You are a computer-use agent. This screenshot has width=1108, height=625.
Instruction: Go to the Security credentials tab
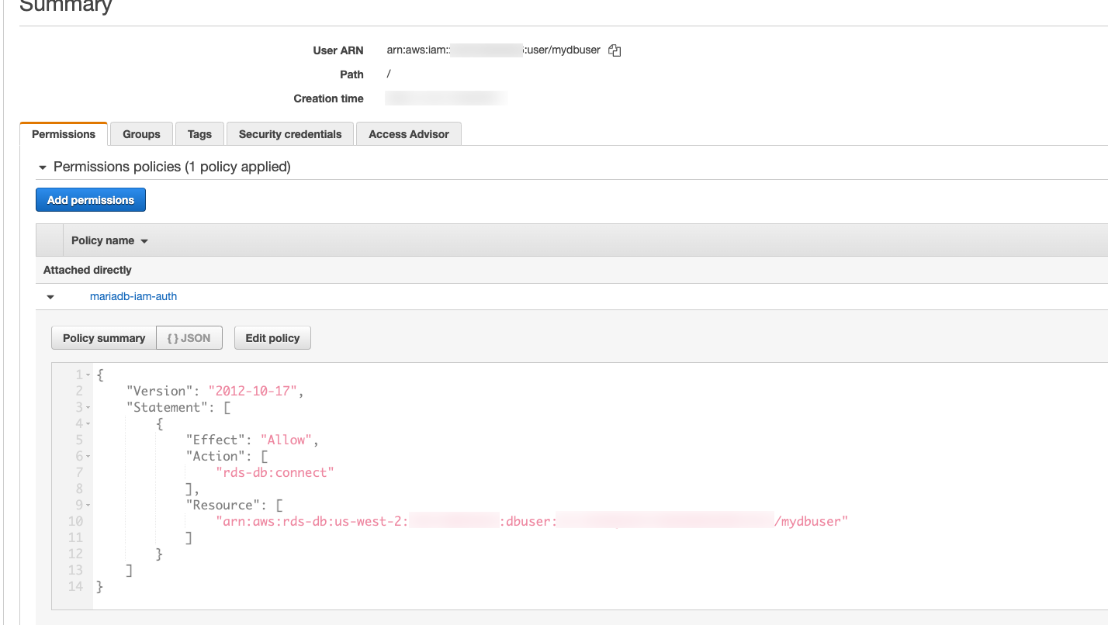[x=290, y=134]
